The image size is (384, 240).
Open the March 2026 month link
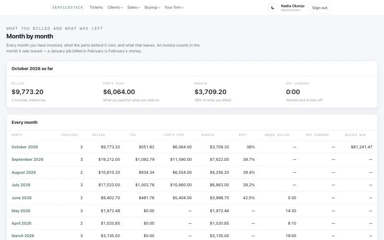pos(23,236)
